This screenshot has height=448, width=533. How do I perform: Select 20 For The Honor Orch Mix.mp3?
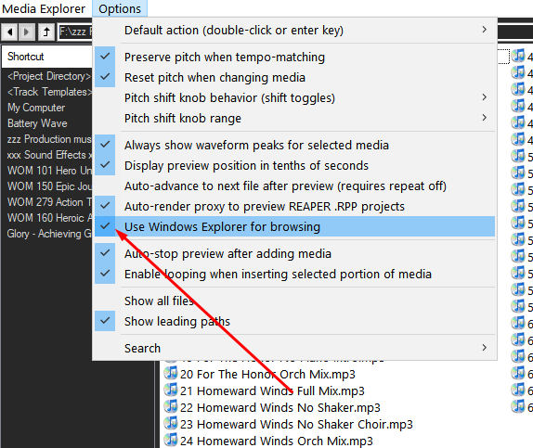(267, 375)
